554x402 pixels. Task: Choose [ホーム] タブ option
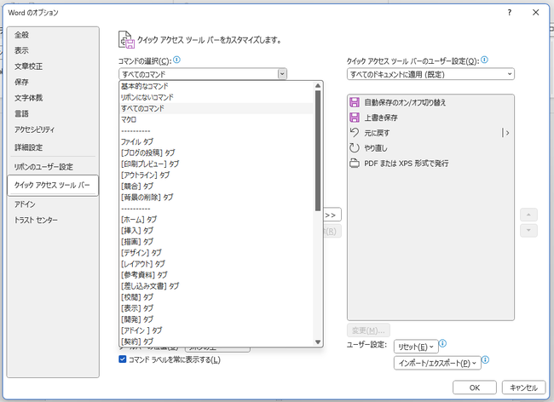tap(216, 219)
